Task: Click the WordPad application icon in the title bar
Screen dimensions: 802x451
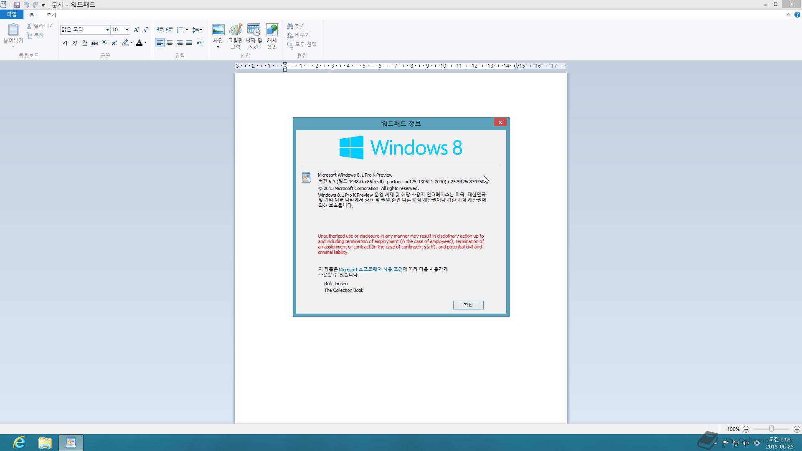Action: pos(3,5)
